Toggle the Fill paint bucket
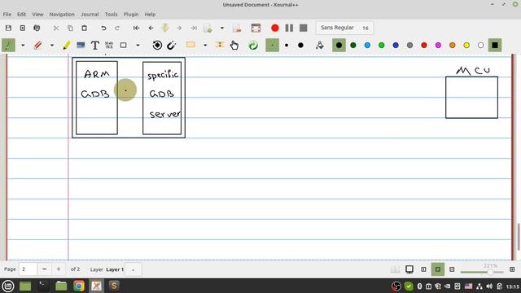Screen dimensions: 521x293 320,46
